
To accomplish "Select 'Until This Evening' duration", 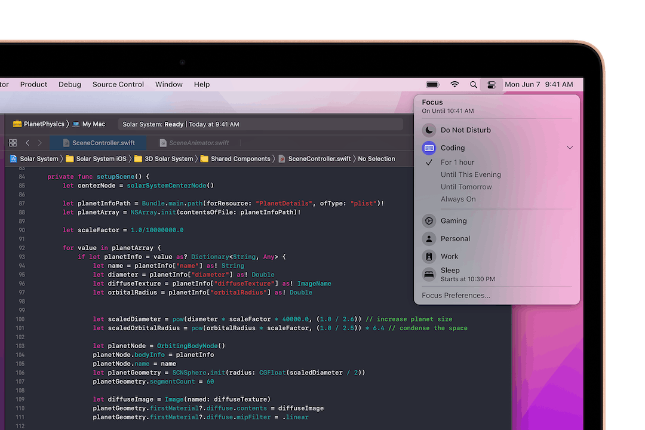I will coord(471,175).
